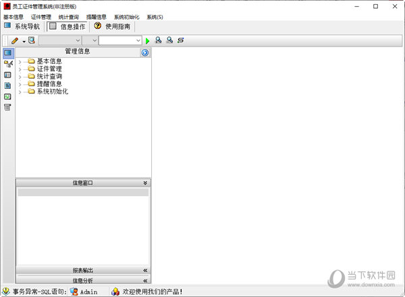
Task: Click the gray field in 信息窗口
Action: click(x=83, y=192)
